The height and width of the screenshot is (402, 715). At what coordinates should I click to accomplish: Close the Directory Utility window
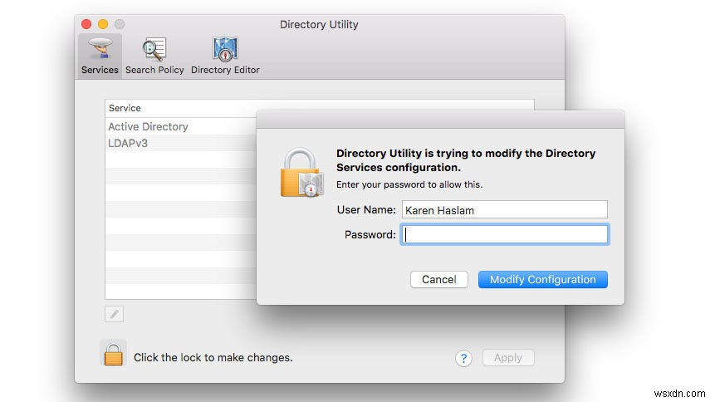[87, 24]
